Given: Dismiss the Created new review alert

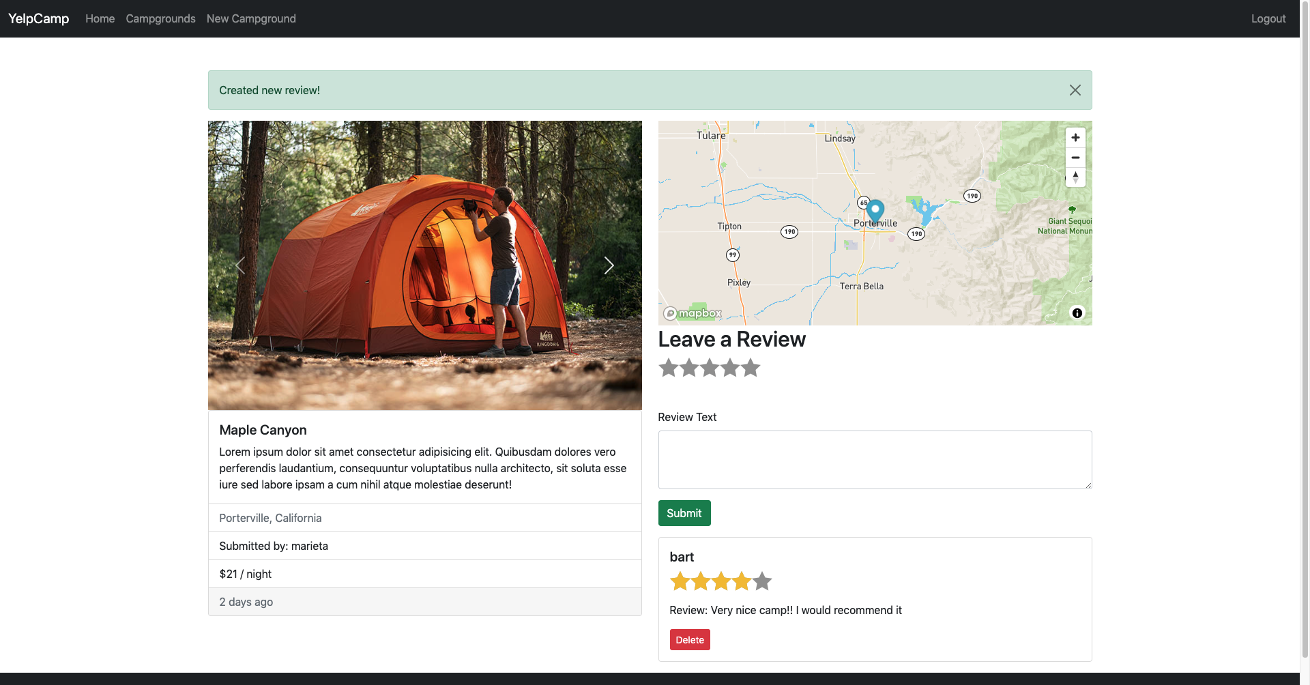Looking at the screenshot, I should [1075, 89].
